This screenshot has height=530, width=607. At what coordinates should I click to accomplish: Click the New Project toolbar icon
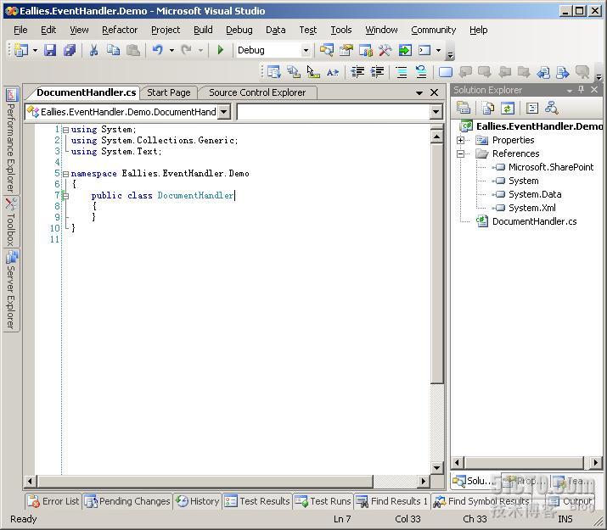[x=21, y=50]
